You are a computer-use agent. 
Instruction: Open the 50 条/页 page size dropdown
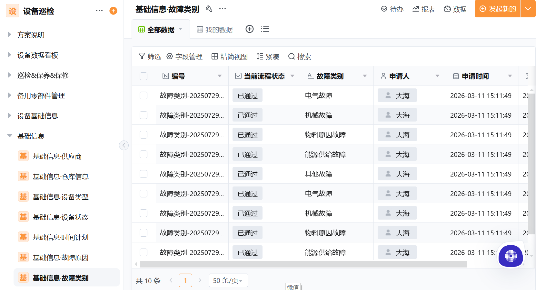[228, 280]
